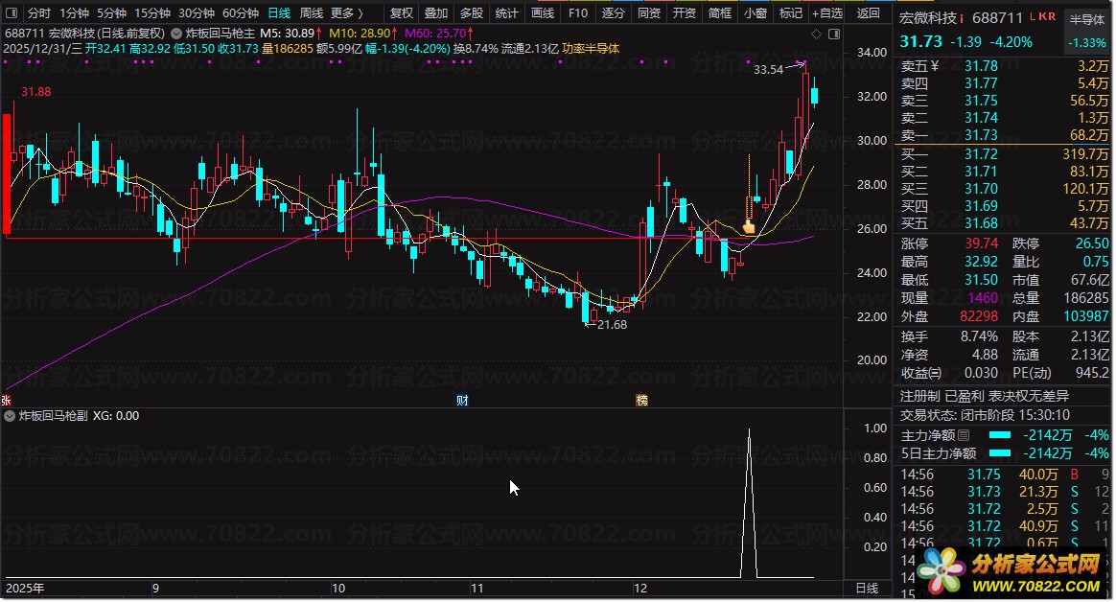
Task: Click the 叠加 overlay button
Action: point(436,12)
